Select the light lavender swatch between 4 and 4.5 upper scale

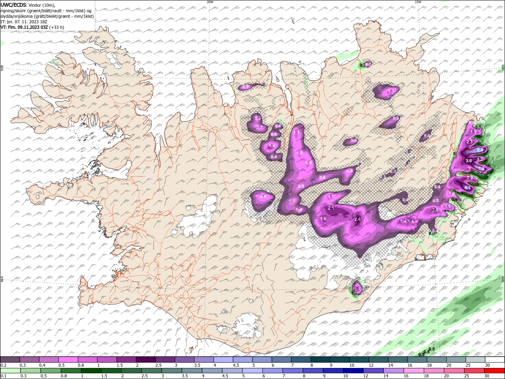(x=223, y=360)
